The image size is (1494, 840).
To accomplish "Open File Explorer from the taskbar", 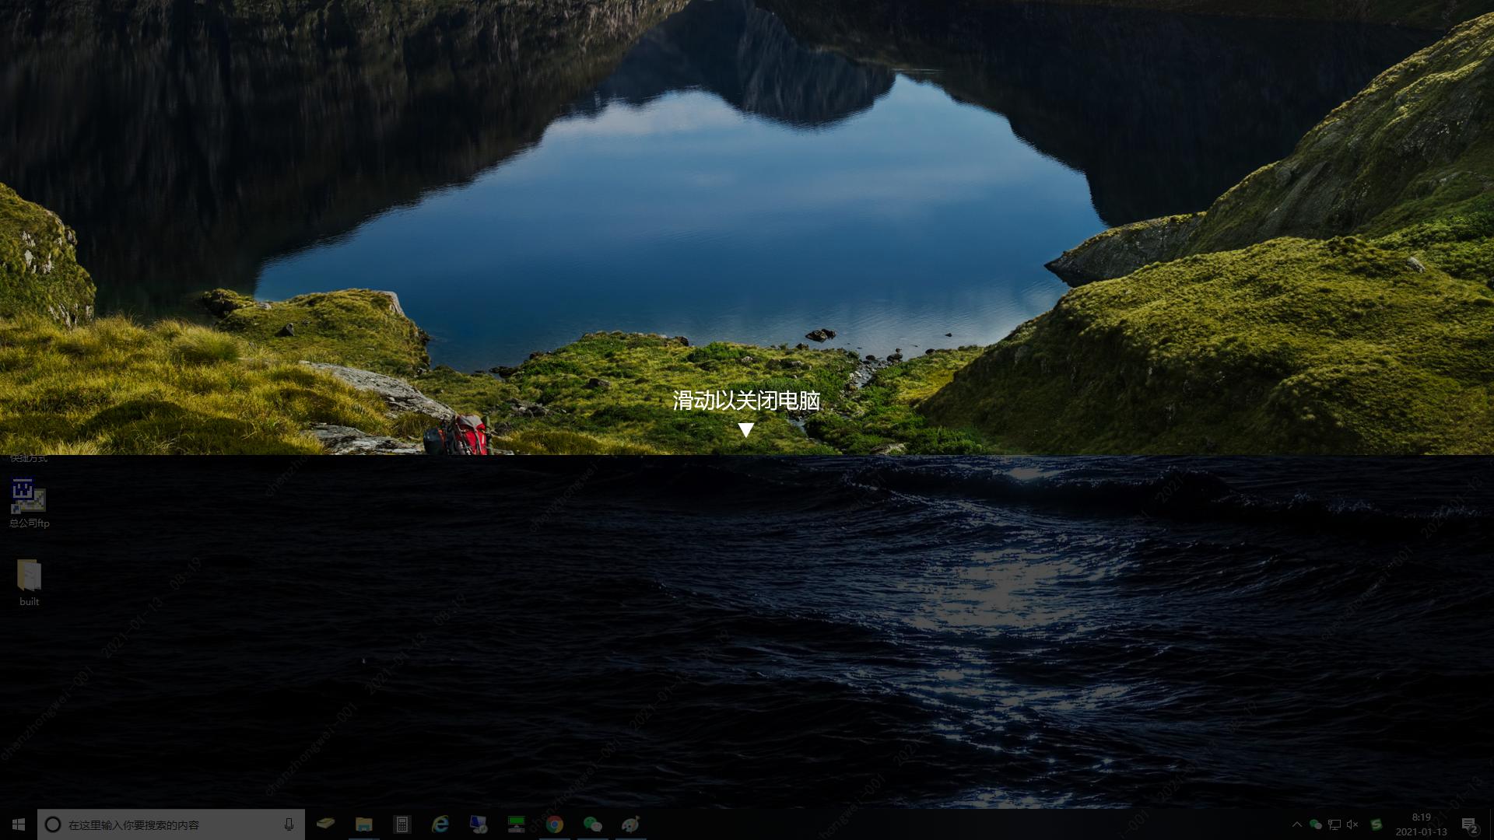I will coord(363,824).
